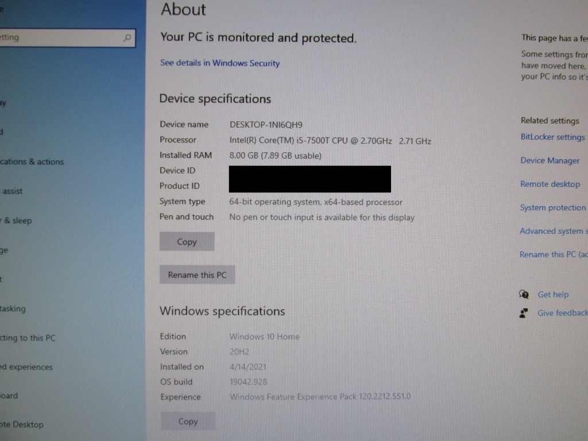Open System protection link
The image size is (588, 441).
552,208
